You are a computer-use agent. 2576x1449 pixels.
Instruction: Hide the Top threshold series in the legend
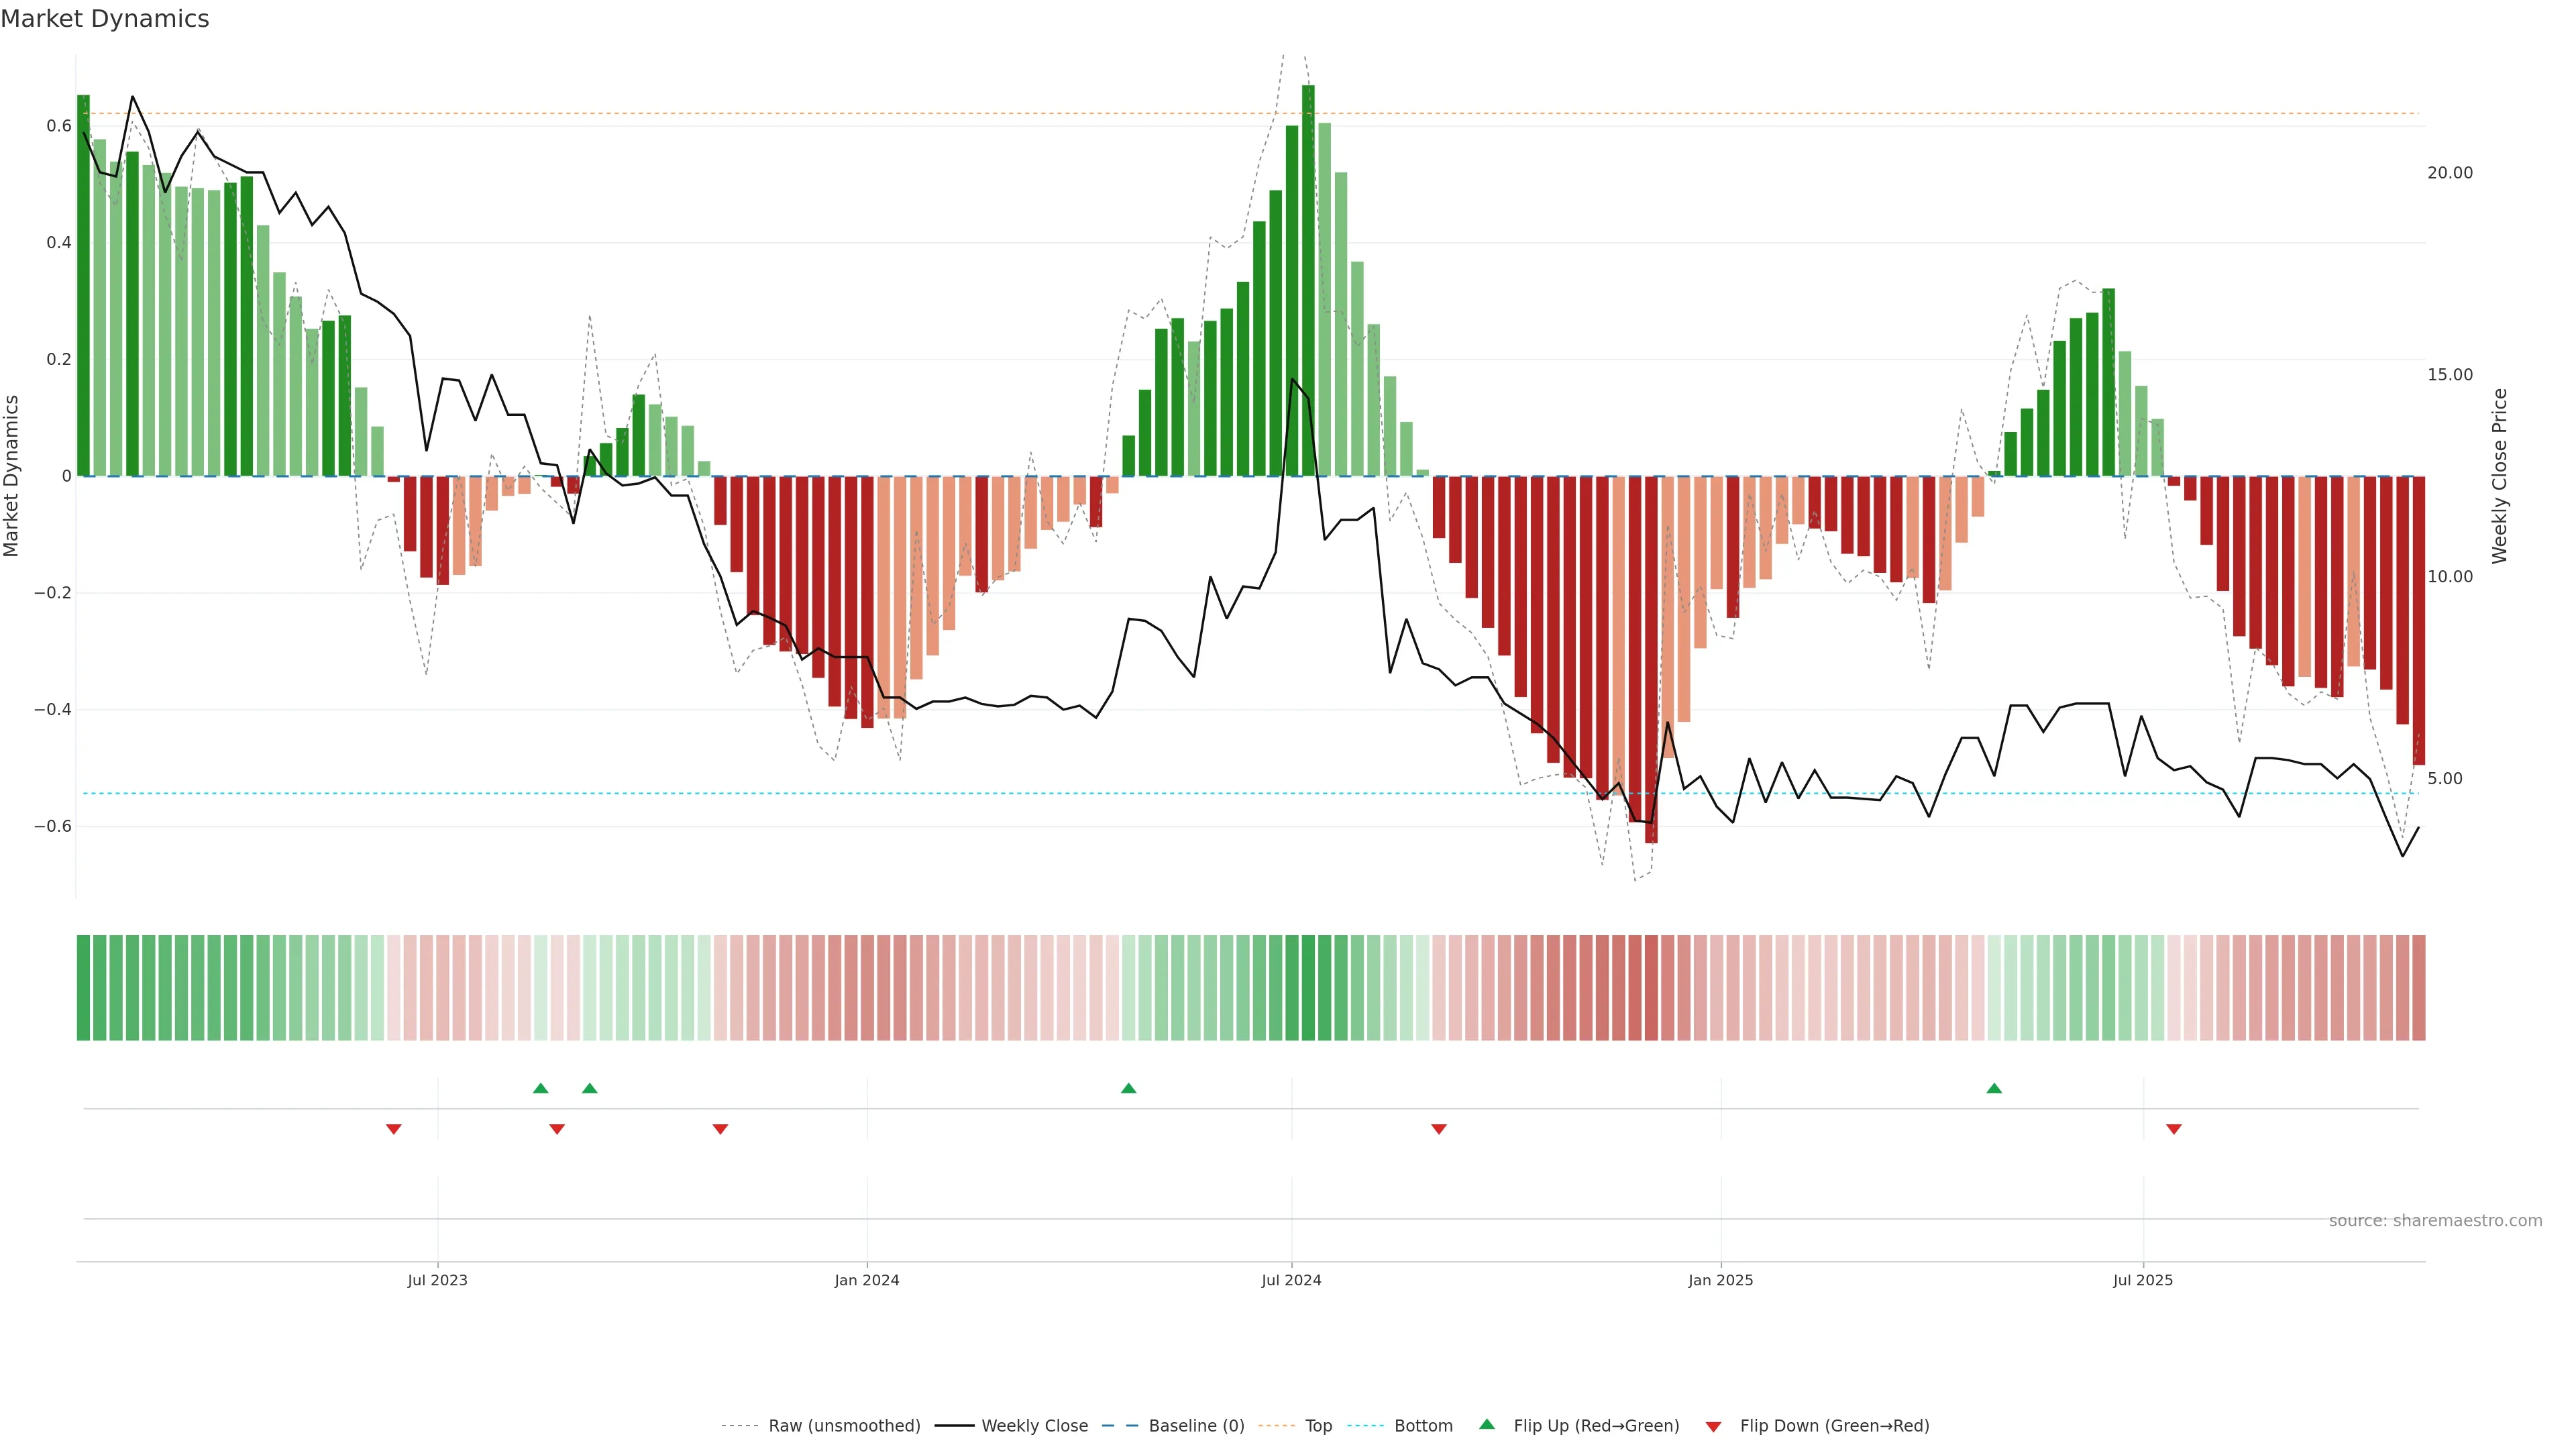point(1318,1426)
